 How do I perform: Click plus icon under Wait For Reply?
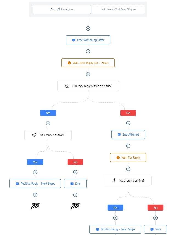128,169
